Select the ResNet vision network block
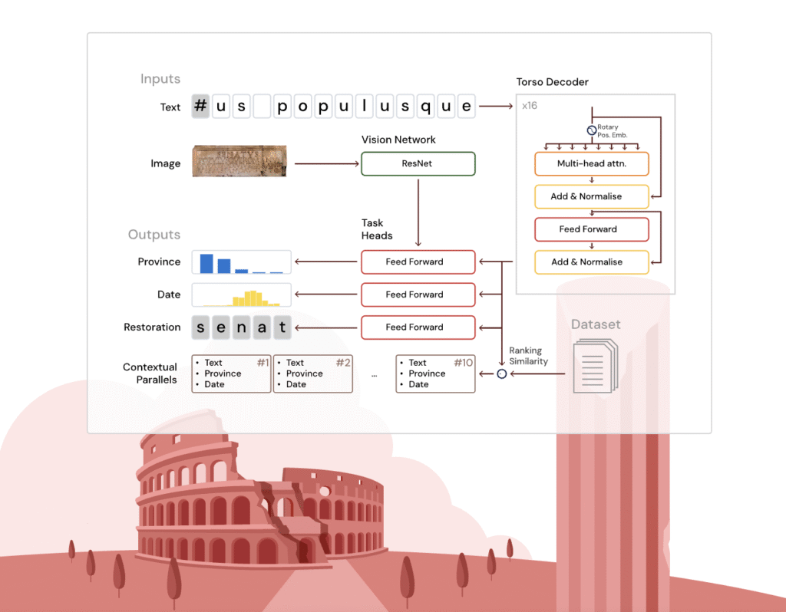Image resolution: width=786 pixels, height=612 pixels. point(418,163)
